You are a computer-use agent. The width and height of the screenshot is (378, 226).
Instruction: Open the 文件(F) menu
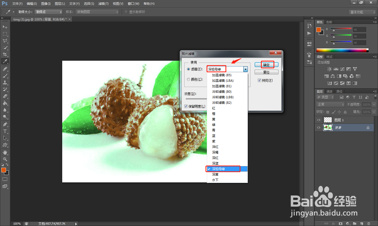tap(17, 4)
